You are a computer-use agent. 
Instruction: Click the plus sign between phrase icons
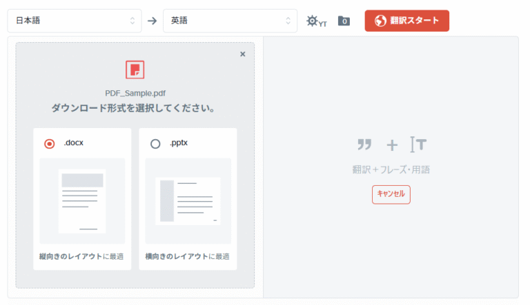click(392, 145)
